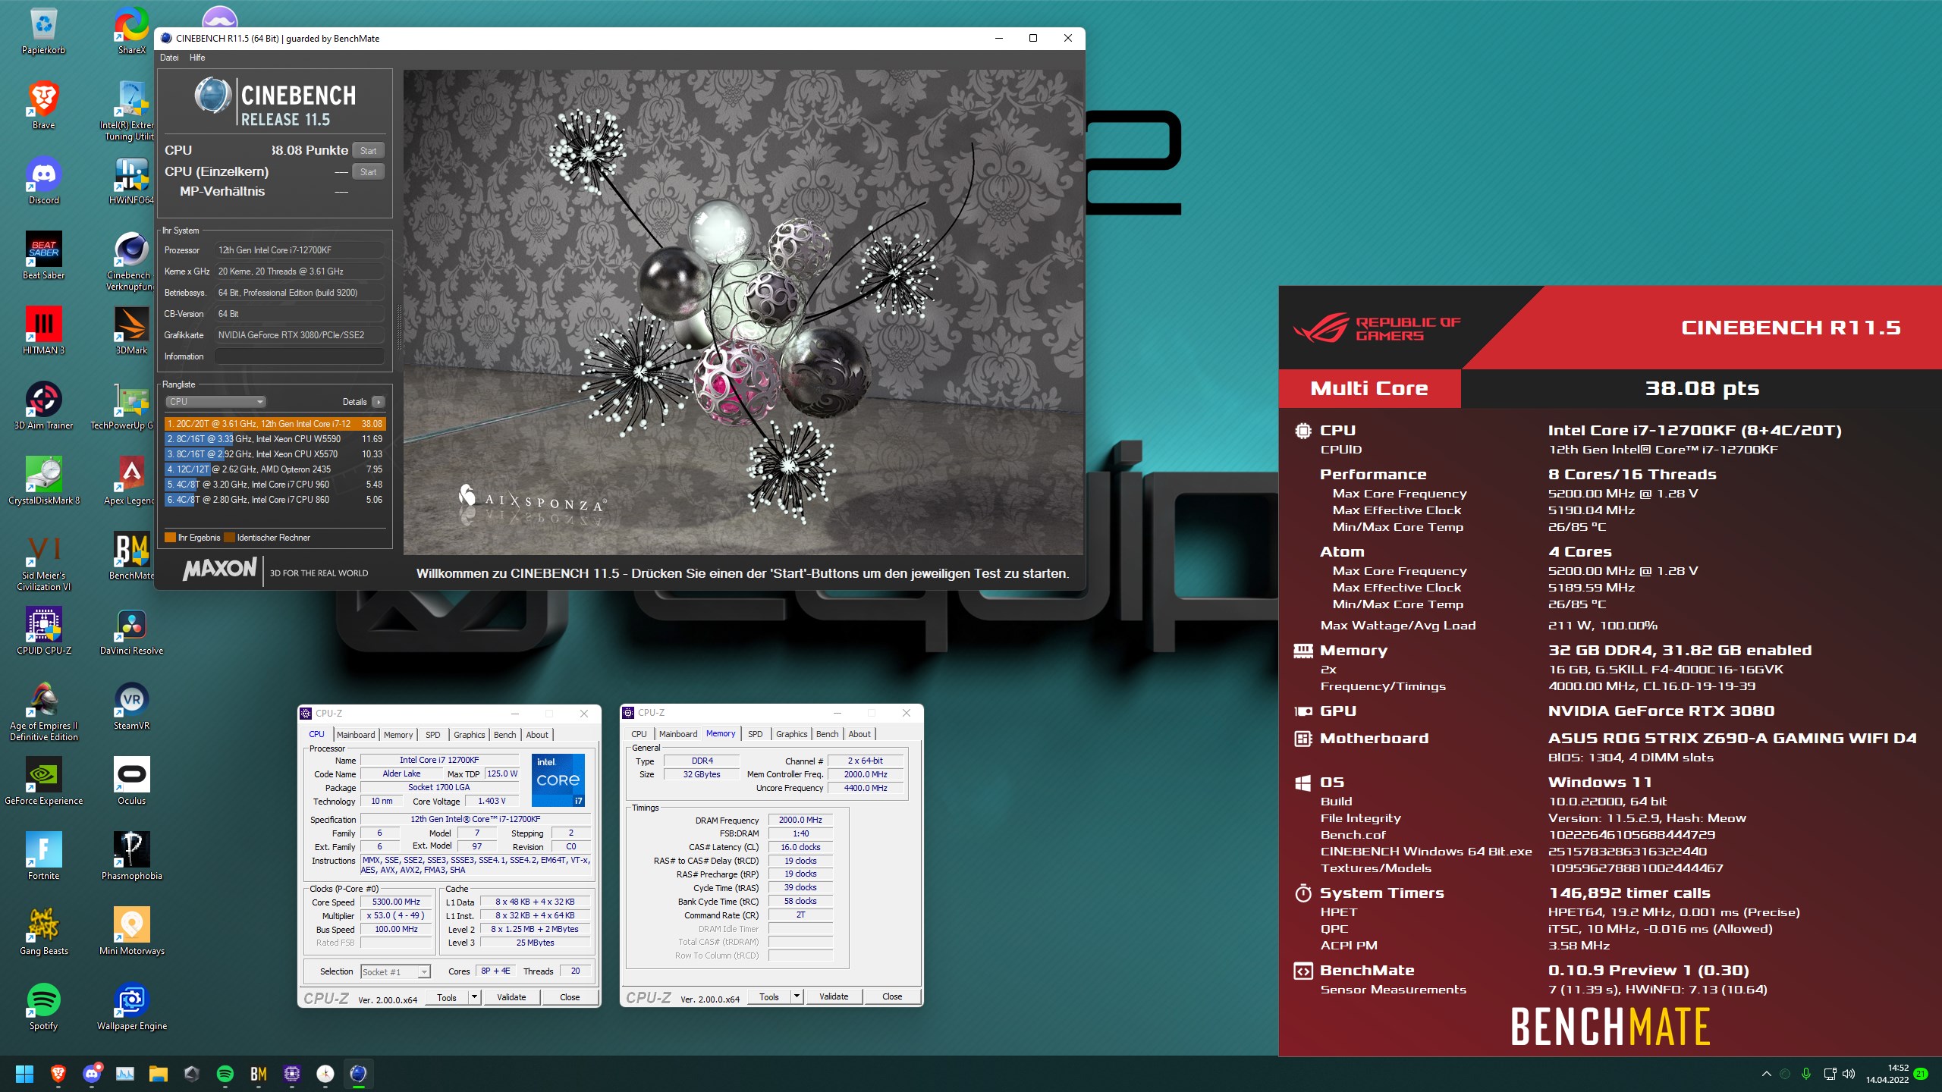Select top ranking row 12th Gen Core i7
Screen dimensions: 1942x1092
[275, 424]
